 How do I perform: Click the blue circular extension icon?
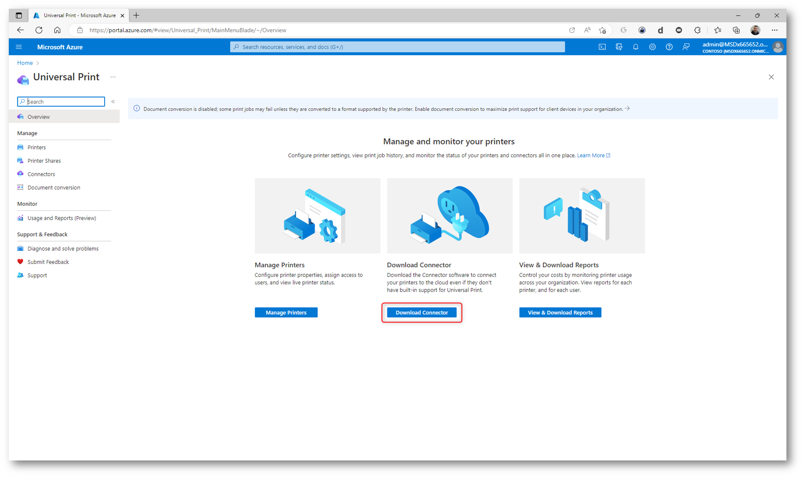point(642,30)
